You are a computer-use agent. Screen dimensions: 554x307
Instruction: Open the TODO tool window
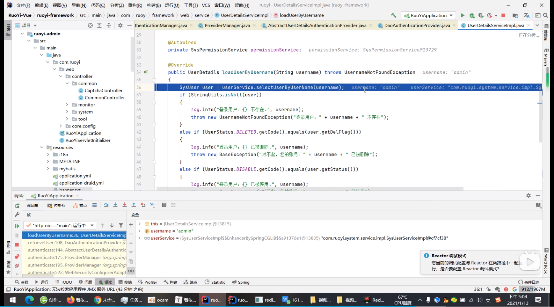64,282
